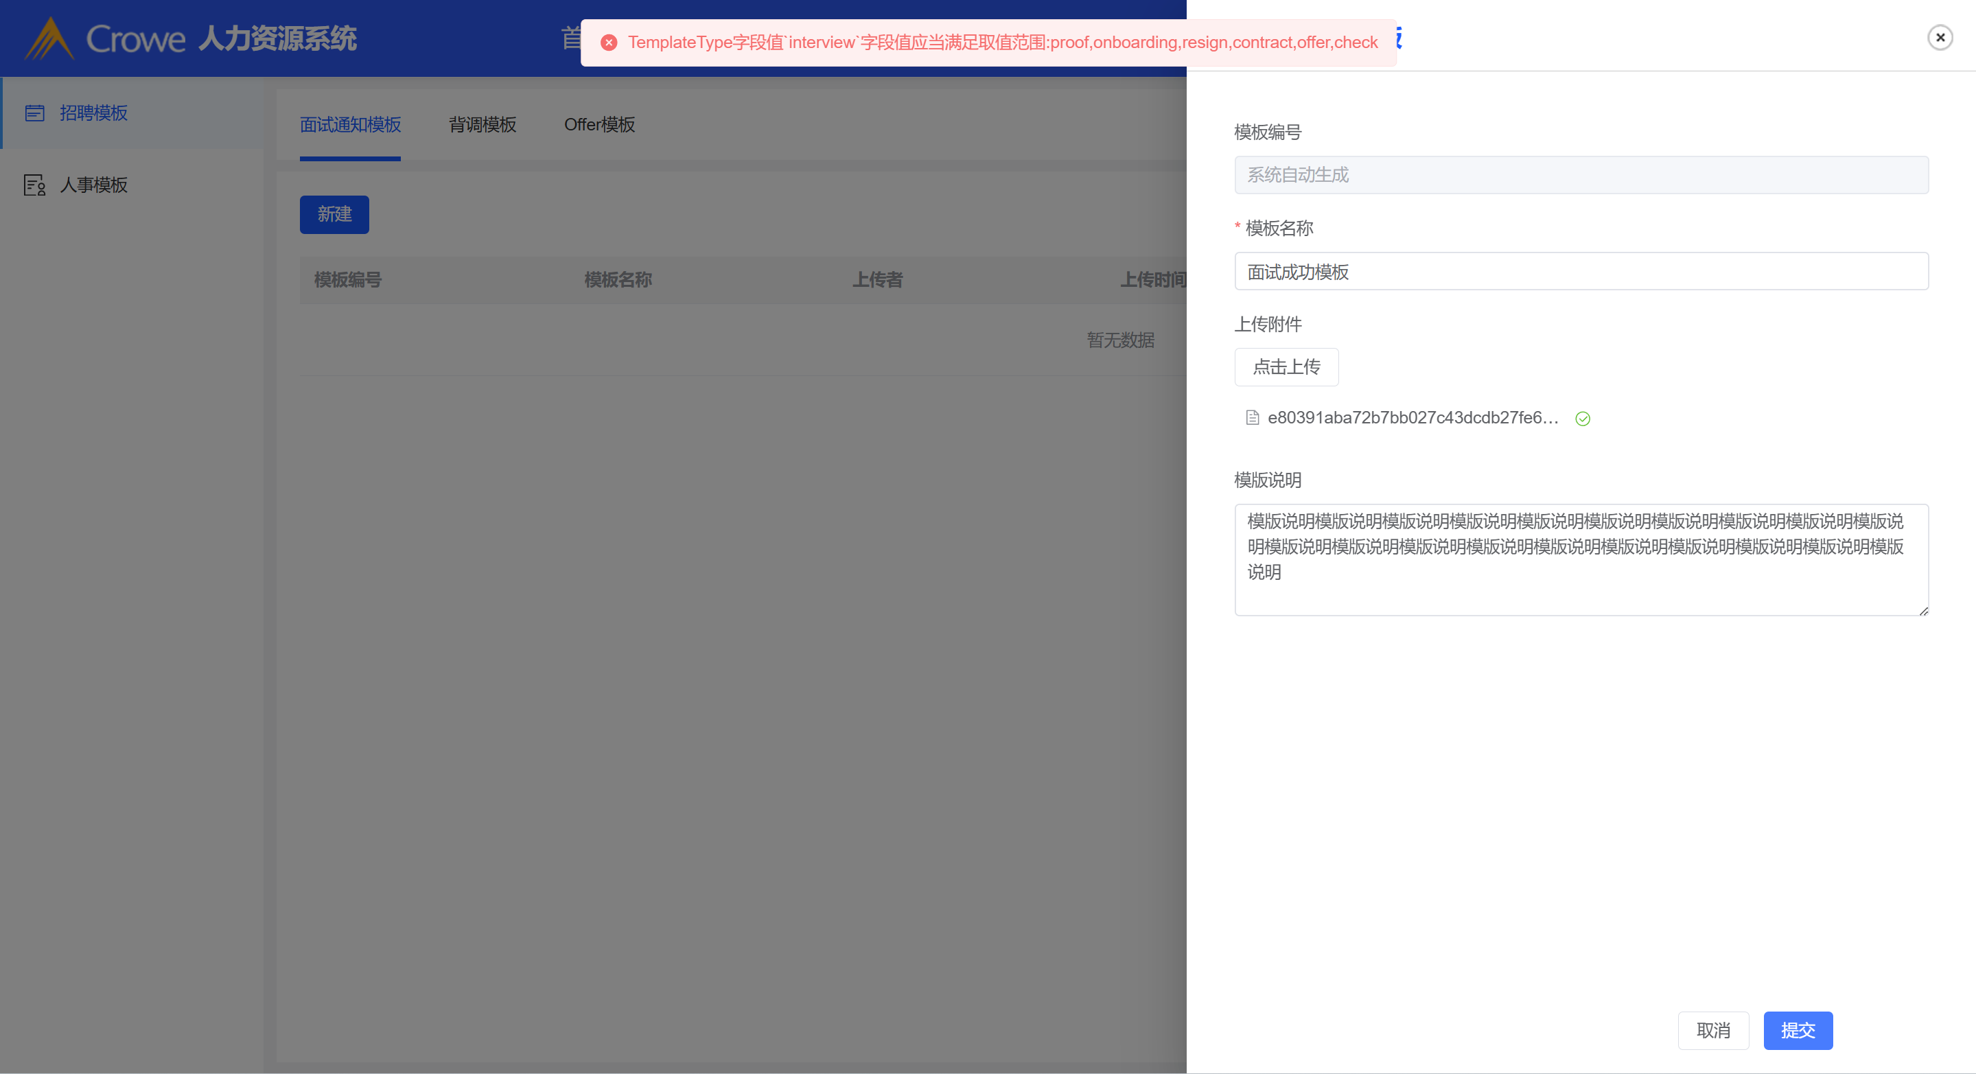Image resolution: width=1976 pixels, height=1074 pixels.
Task: Click the 点击上传 upload button
Action: (x=1286, y=366)
